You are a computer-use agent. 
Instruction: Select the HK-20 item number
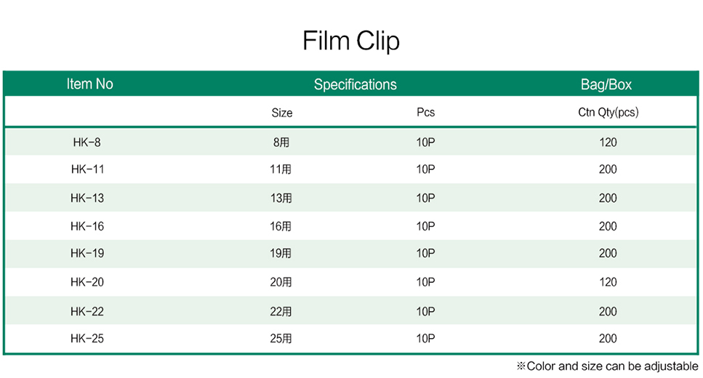[x=87, y=281]
